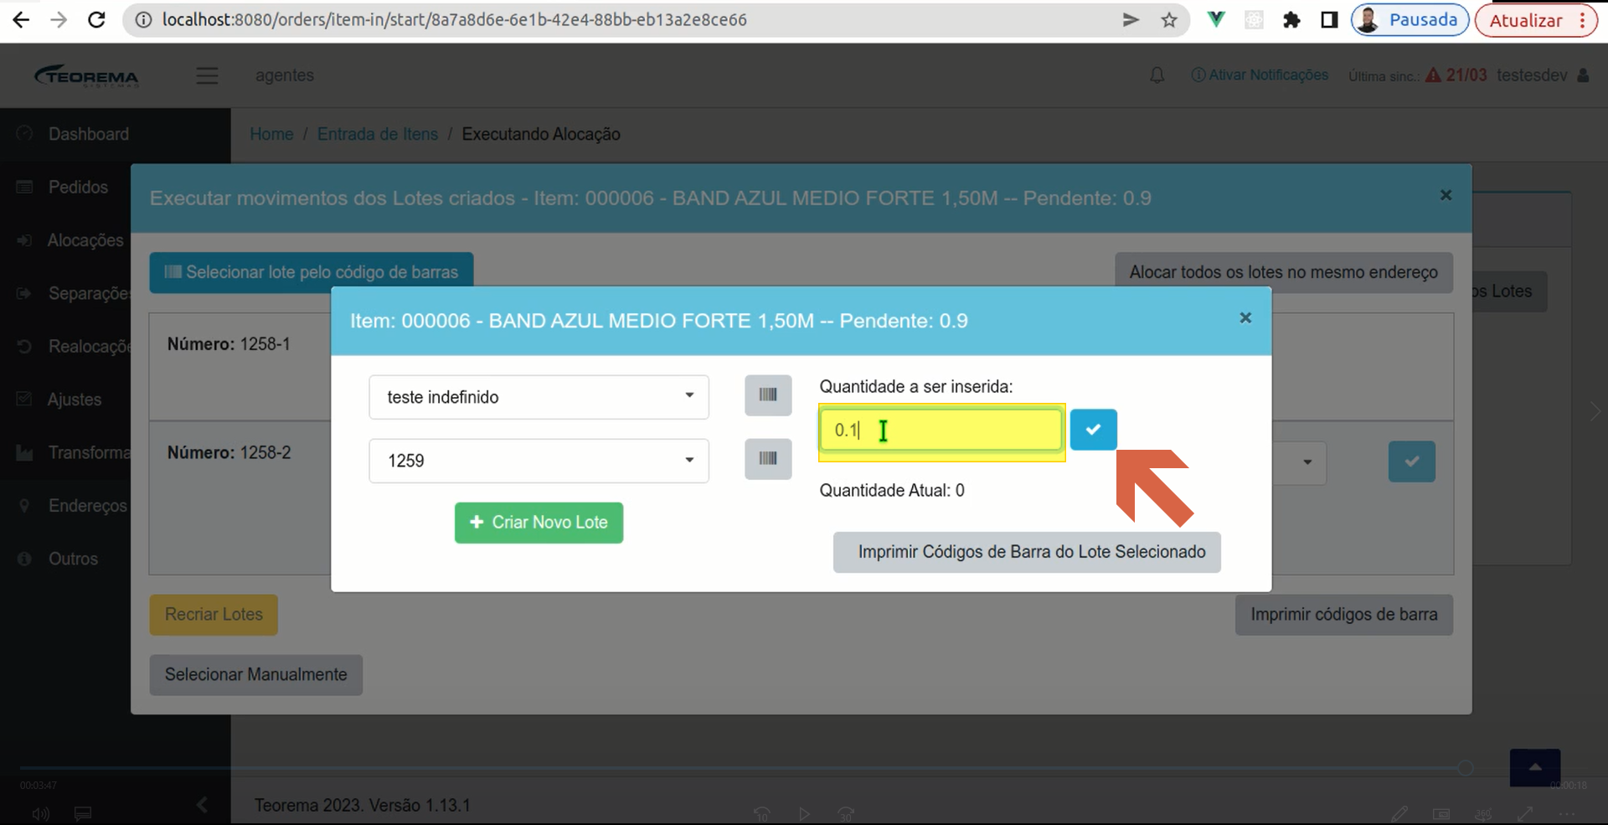The width and height of the screenshot is (1608, 825).
Task: Click Selecionar lote pelo código de barras
Action: pyautogui.click(x=312, y=272)
